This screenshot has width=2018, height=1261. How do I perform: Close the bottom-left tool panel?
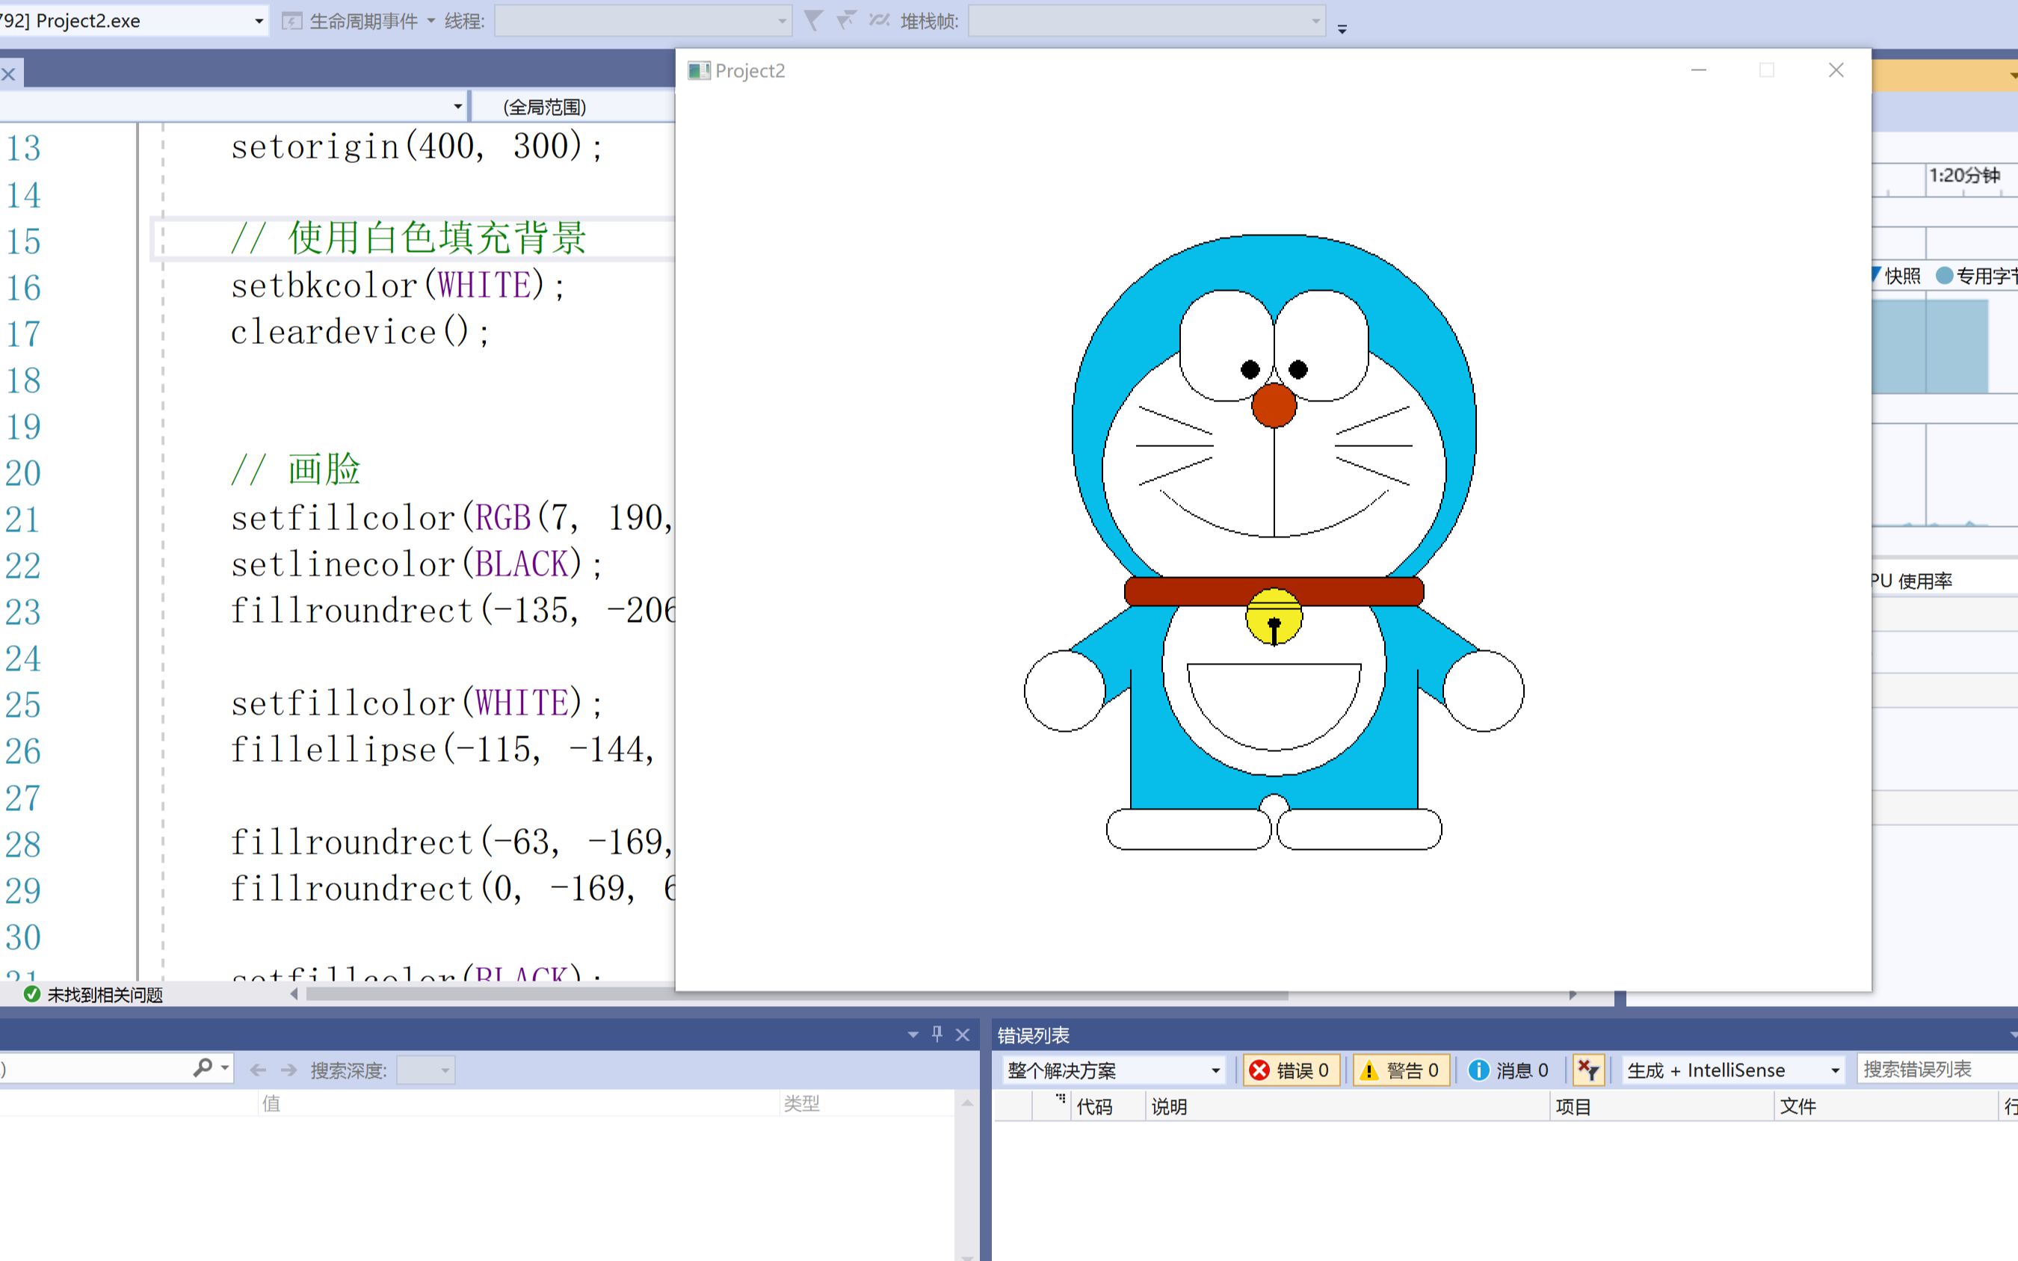963,1035
